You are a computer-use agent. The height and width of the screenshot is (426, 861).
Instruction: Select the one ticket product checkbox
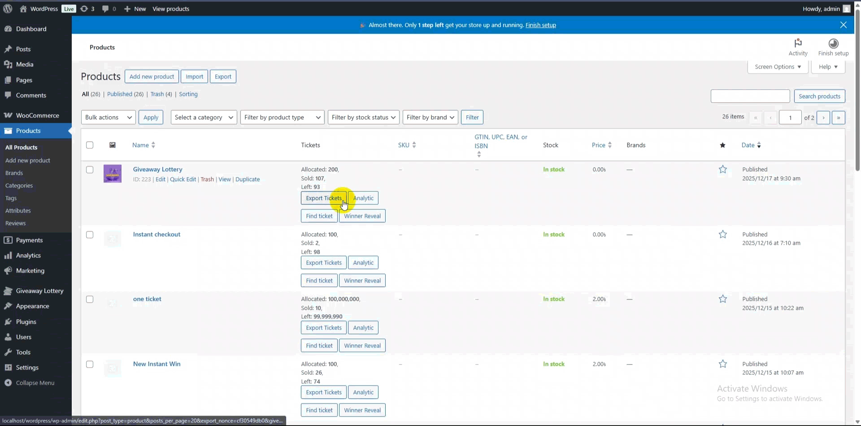click(90, 300)
